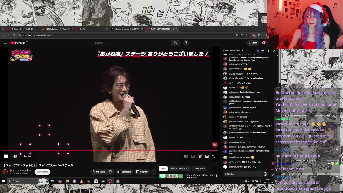Screen dimensions: 343x193
Task: Click the channel subscribe watermark in video
Action: pyautogui.click(x=215, y=145)
